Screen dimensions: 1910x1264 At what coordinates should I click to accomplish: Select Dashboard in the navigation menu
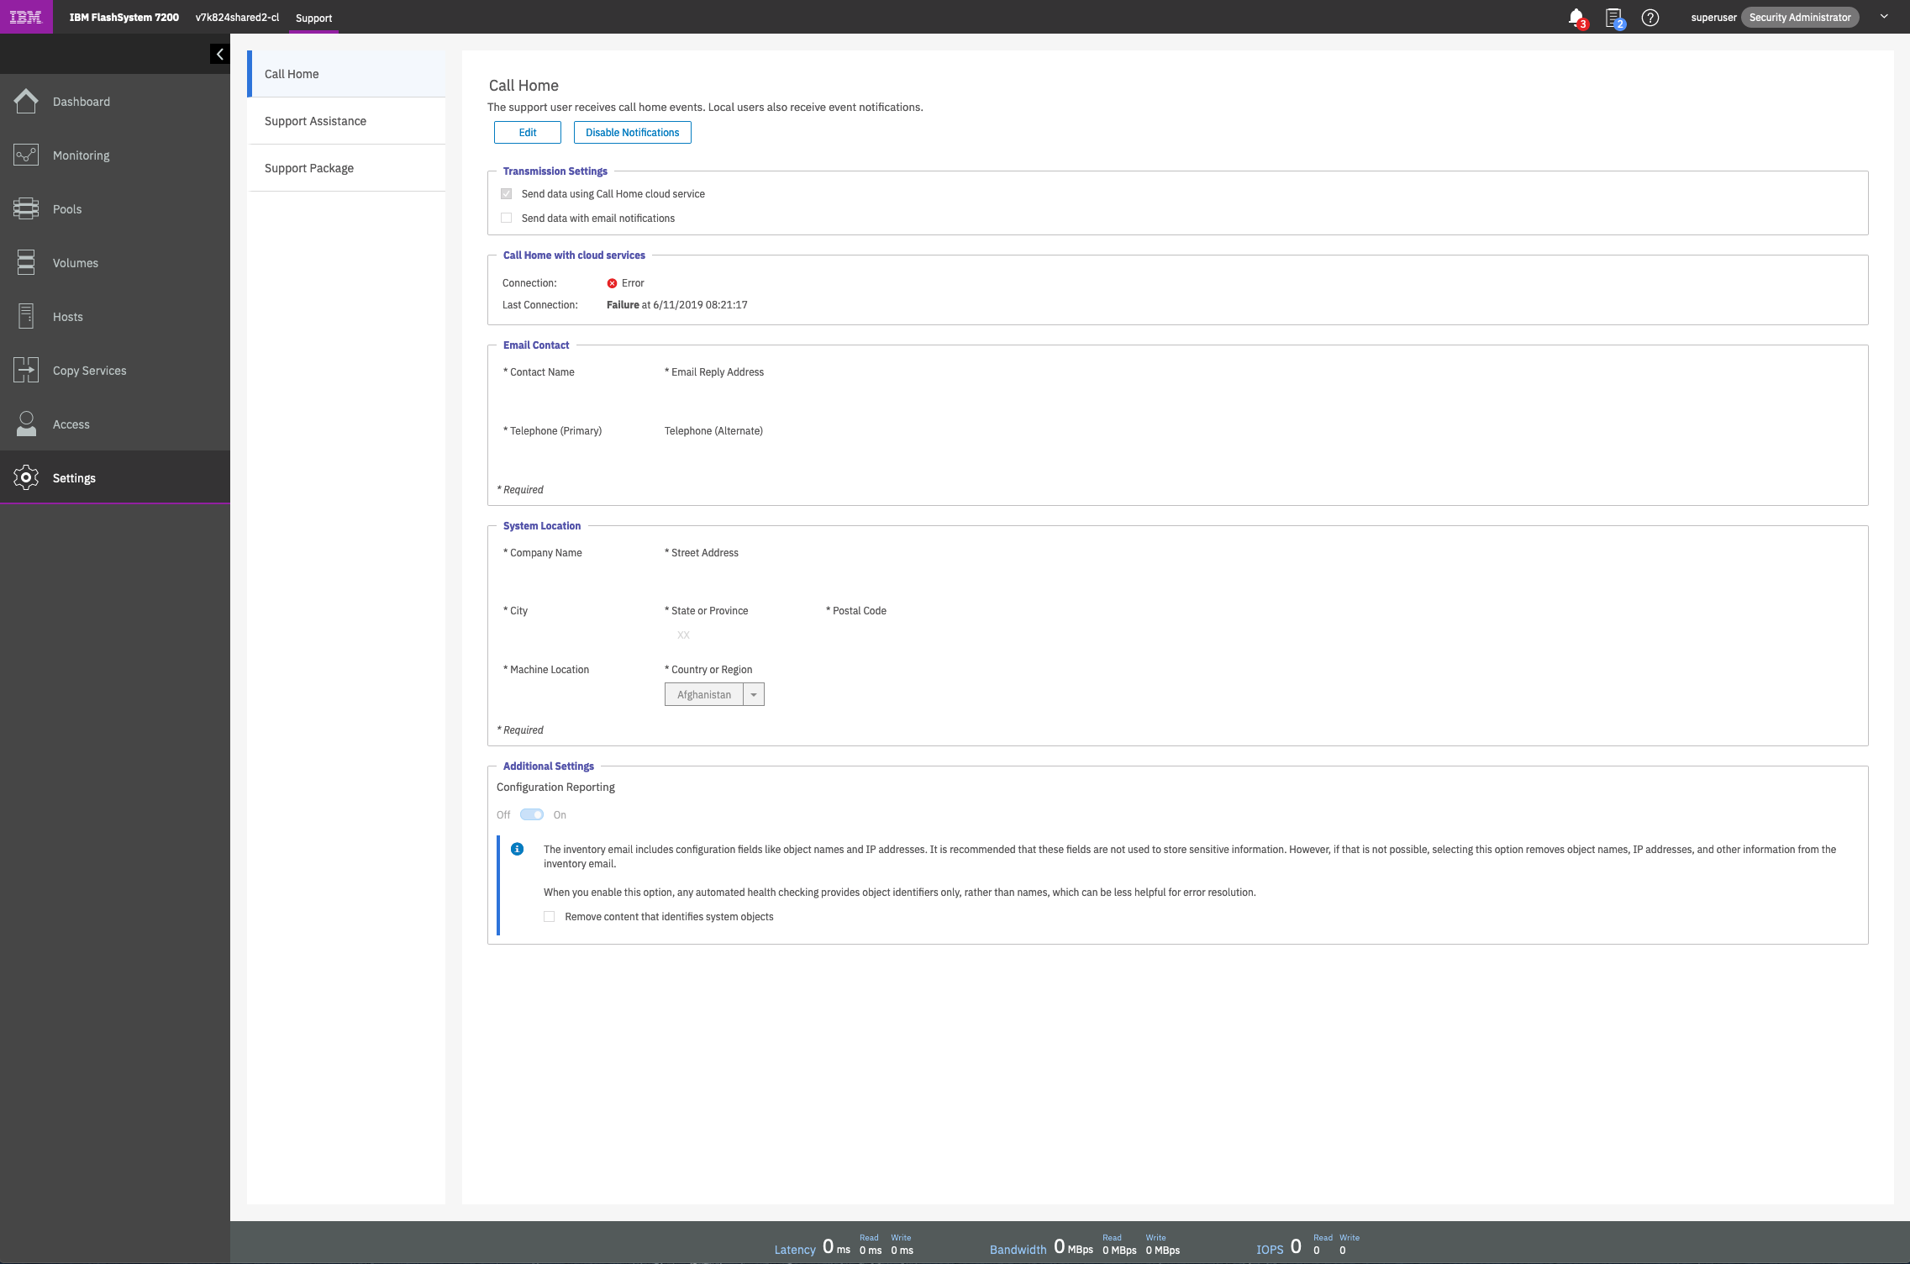click(115, 101)
